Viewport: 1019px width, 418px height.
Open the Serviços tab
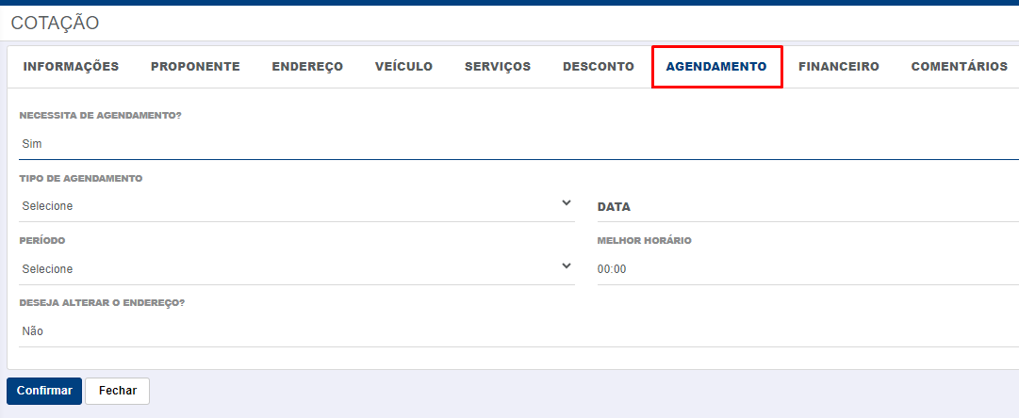pyautogui.click(x=498, y=66)
